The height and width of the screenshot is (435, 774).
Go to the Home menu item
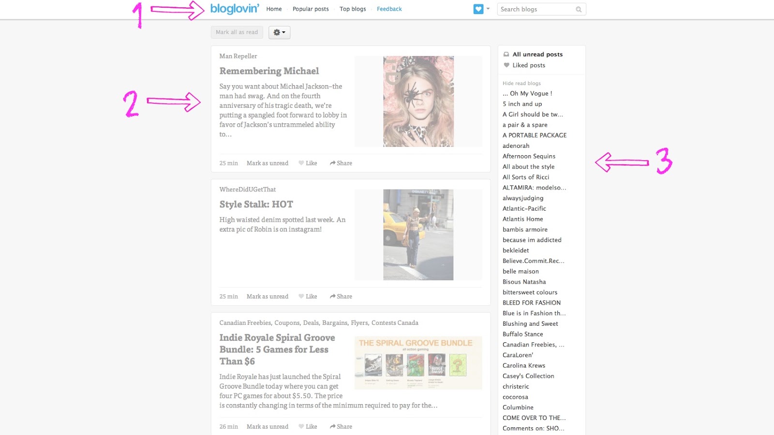pos(274,9)
